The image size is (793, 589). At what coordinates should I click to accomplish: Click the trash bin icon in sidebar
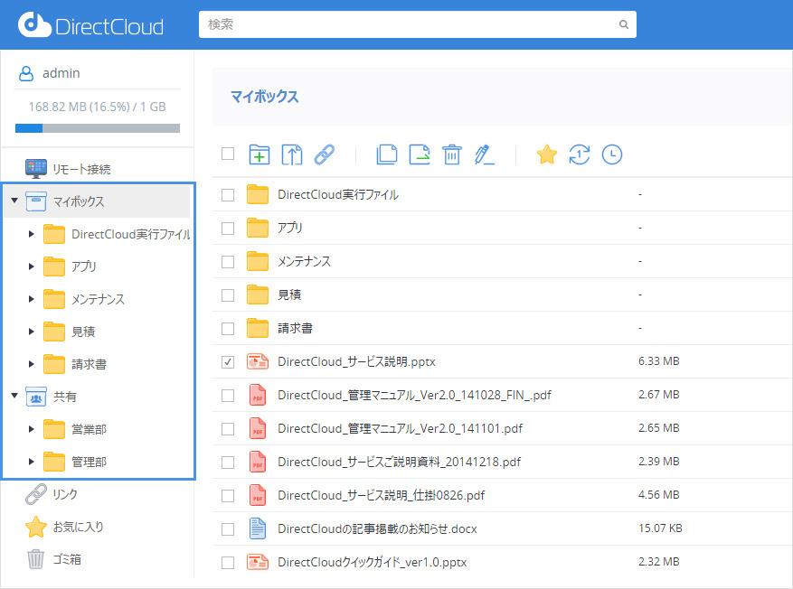pos(35,559)
